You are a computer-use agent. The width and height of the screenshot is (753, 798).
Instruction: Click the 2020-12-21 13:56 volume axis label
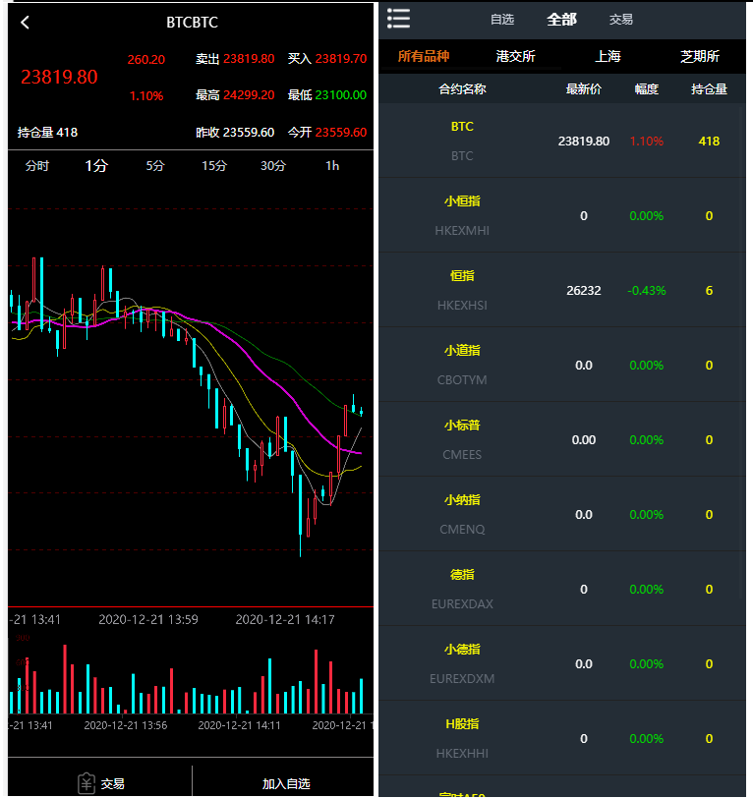[x=125, y=725]
